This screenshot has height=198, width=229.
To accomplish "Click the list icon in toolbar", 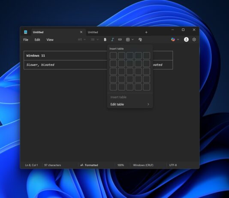I will (93, 39).
